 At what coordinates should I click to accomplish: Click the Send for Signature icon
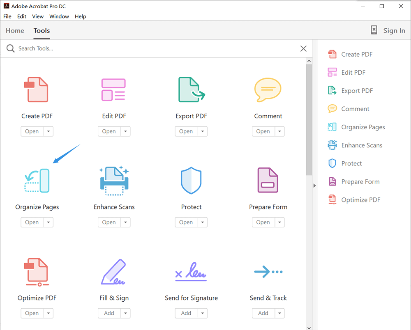coord(191,271)
